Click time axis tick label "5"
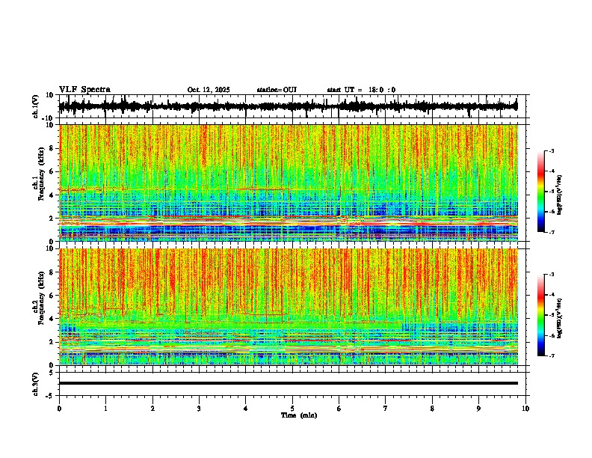Viewport: 592px width, 458px height. pyautogui.click(x=292, y=409)
